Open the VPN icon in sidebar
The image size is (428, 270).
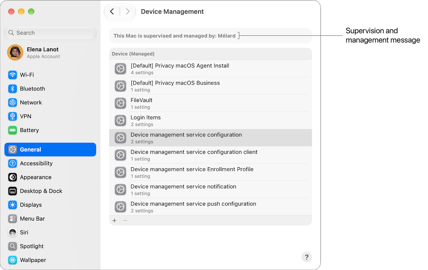13,116
